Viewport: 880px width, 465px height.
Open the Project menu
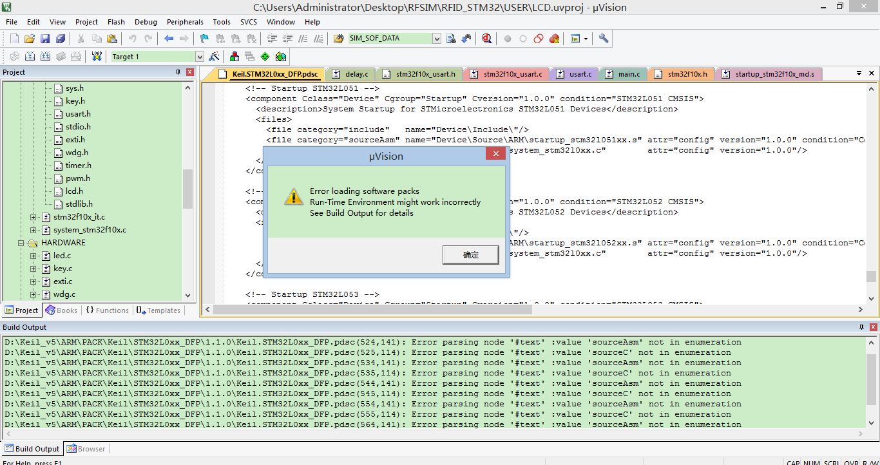[x=86, y=22]
